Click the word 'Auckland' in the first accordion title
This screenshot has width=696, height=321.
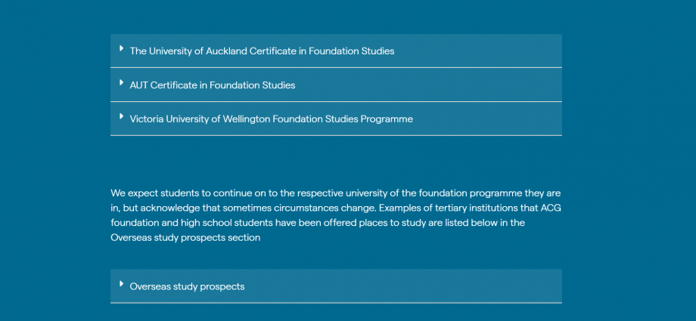click(x=226, y=51)
